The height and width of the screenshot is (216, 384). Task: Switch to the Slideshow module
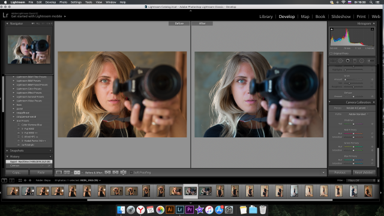tap(341, 16)
